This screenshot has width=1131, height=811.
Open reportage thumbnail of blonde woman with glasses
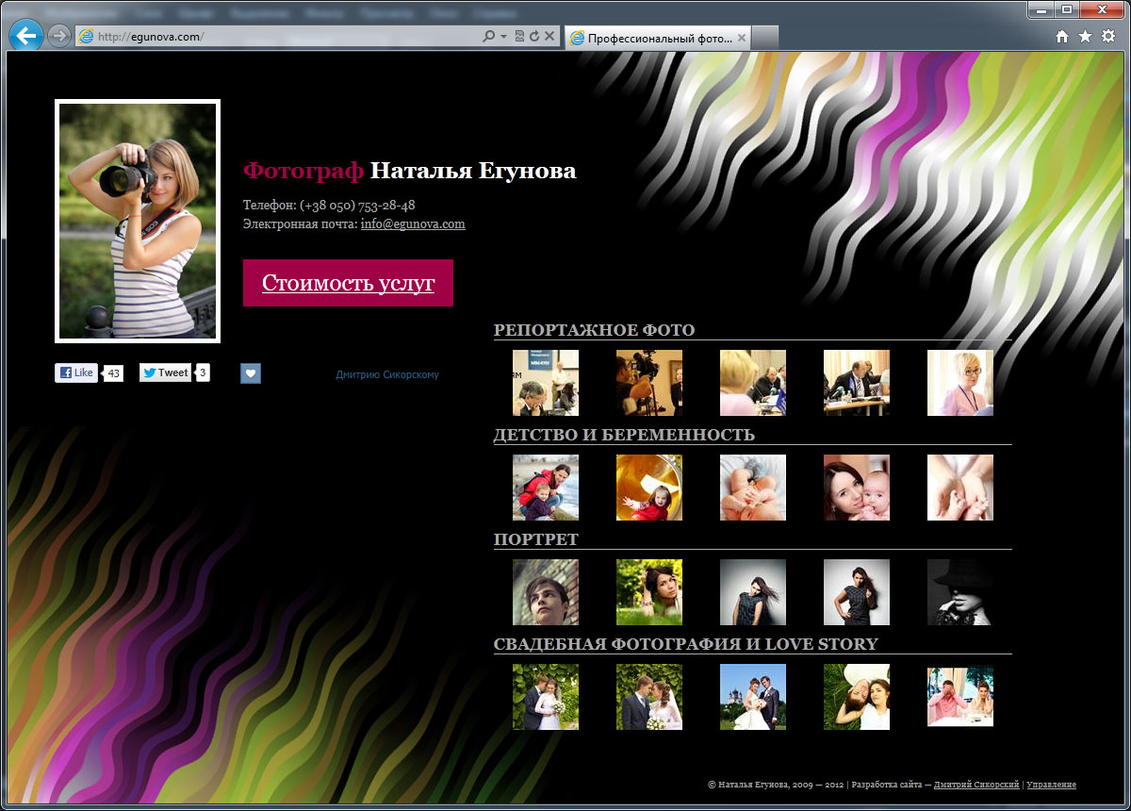[x=960, y=383]
